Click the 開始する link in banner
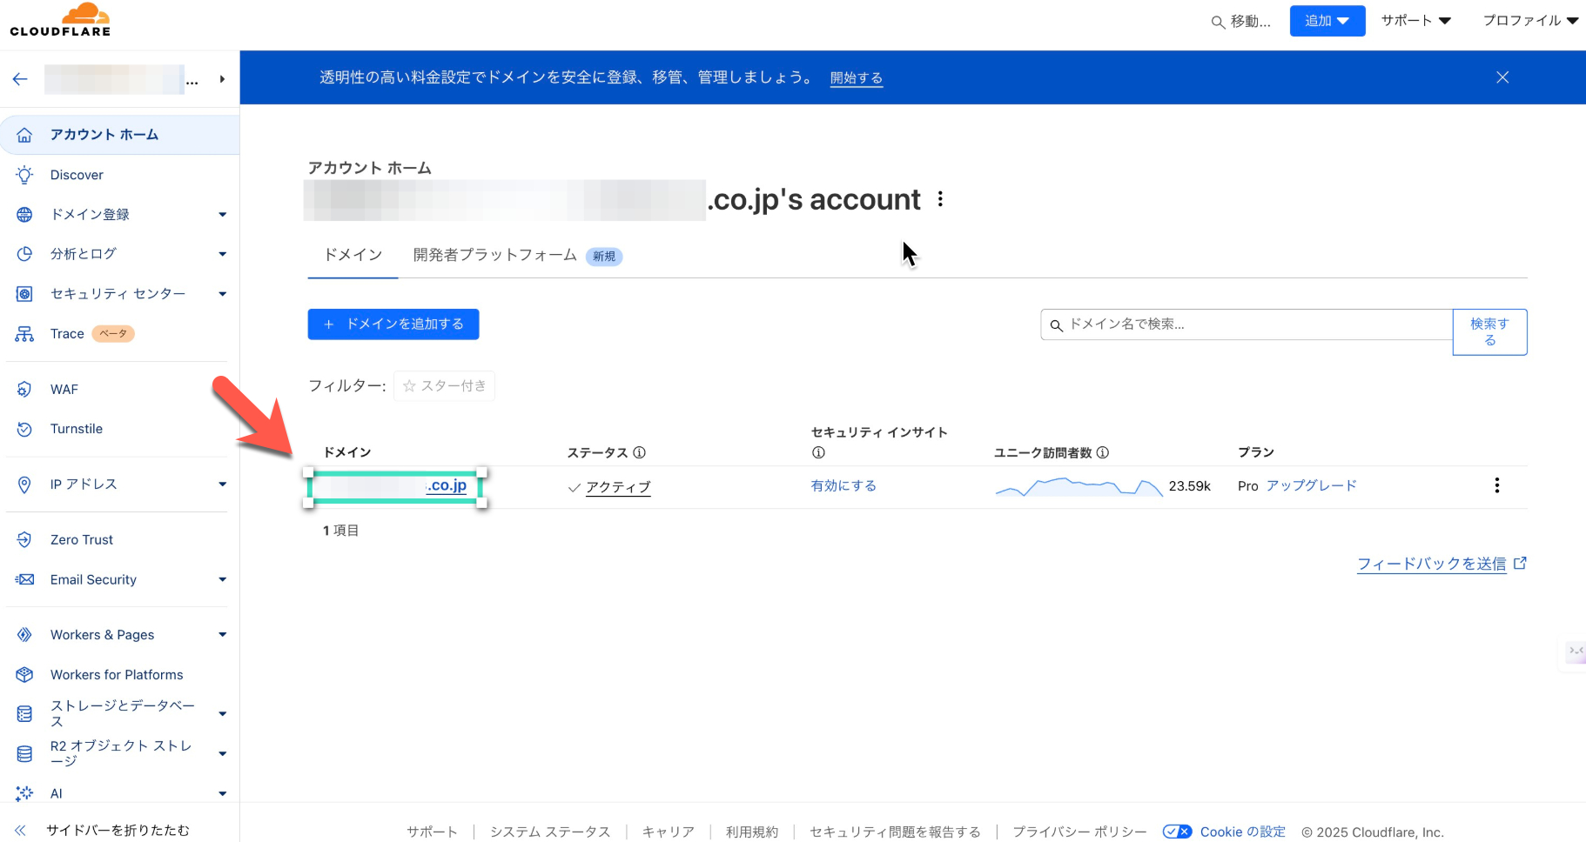The width and height of the screenshot is (1586, 842). pyautogui.click(x=857, y=78)
